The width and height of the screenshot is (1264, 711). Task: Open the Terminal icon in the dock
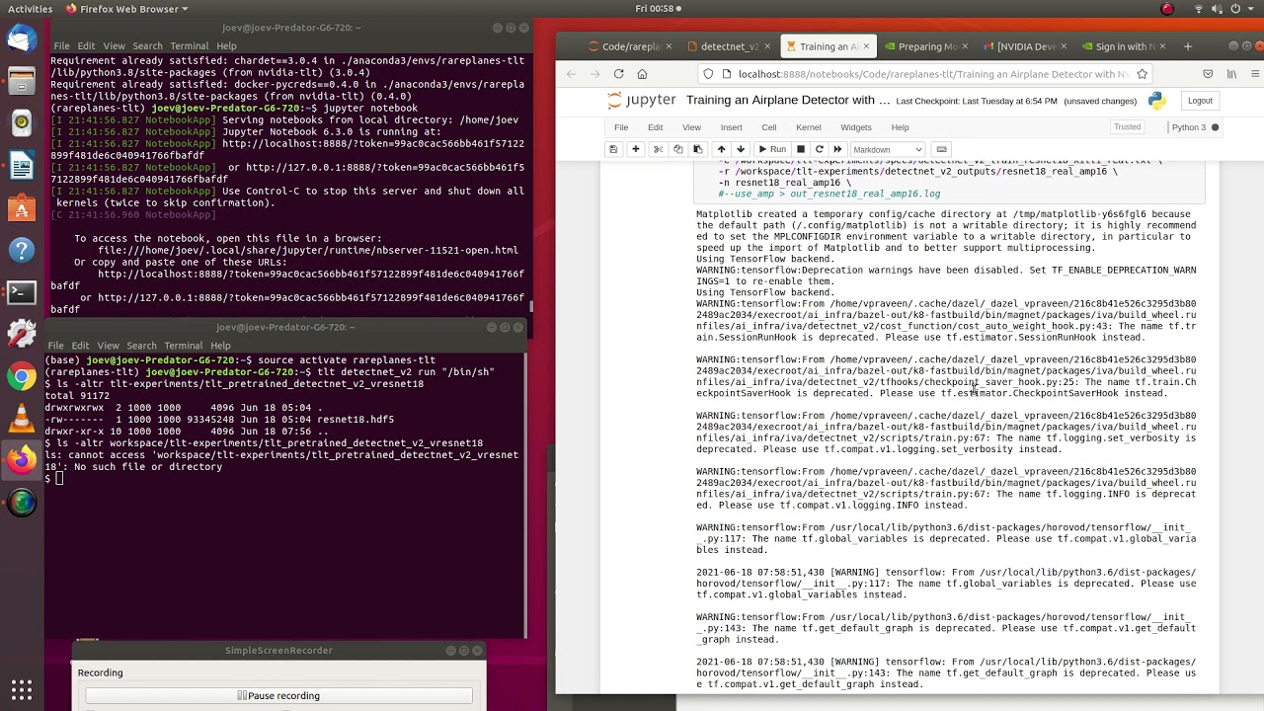pyautogui.click(x=22, y=292)
